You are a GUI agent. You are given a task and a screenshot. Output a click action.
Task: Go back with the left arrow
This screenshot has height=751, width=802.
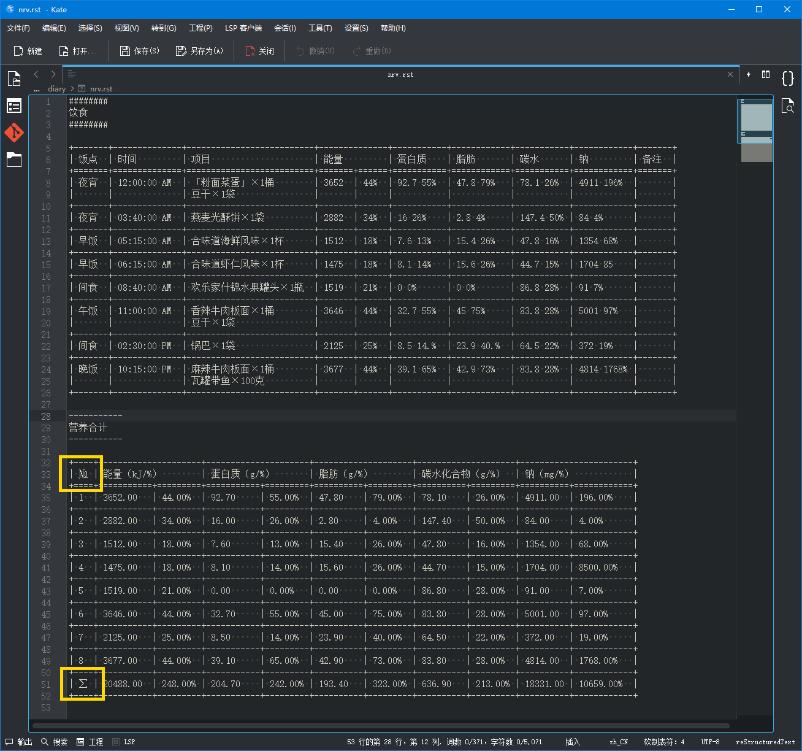click(36, 74)
